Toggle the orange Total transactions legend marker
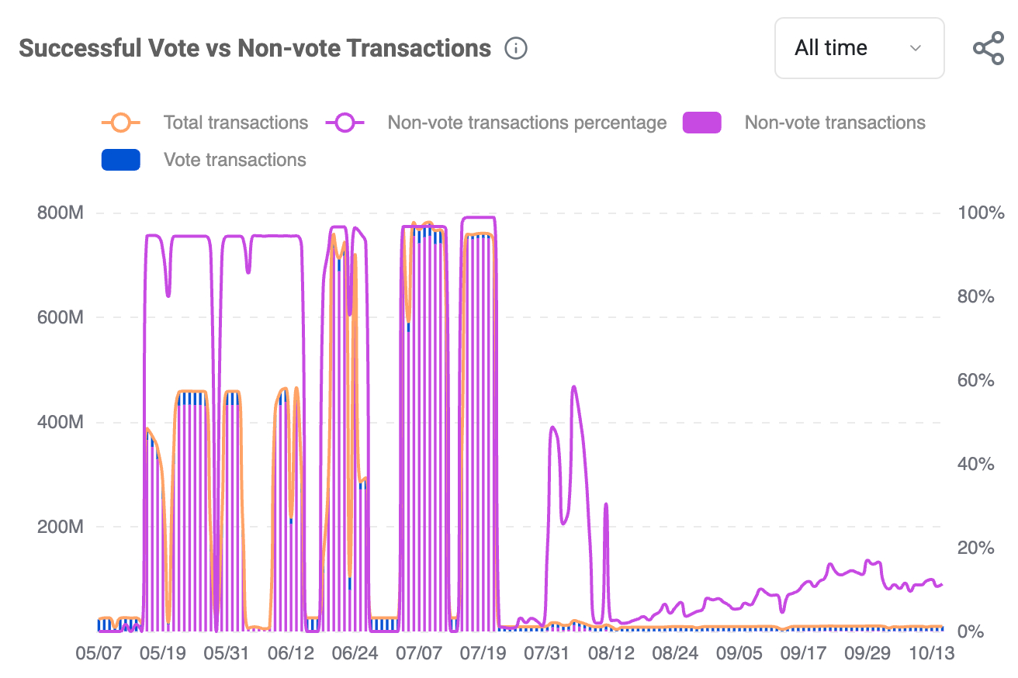1018x678 pixels. coord(121,123)
